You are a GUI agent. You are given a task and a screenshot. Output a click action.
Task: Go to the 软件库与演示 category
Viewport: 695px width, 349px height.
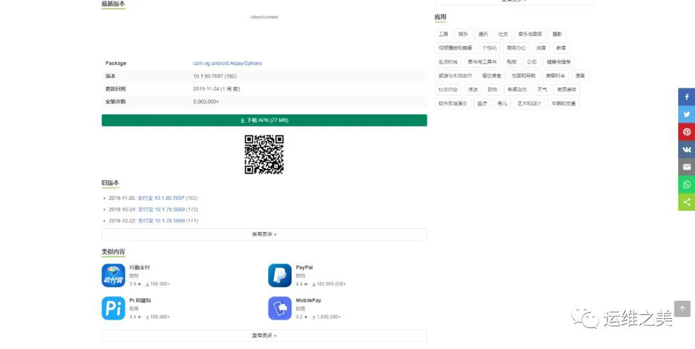(x=453, y=103)
